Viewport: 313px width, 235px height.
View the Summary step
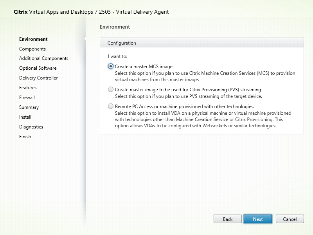(x=29, y=107)
